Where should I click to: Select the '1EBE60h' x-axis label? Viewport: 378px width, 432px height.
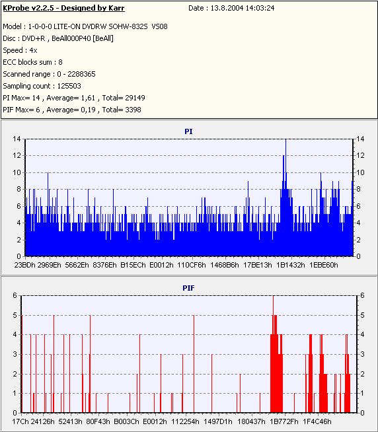(324, 265)
